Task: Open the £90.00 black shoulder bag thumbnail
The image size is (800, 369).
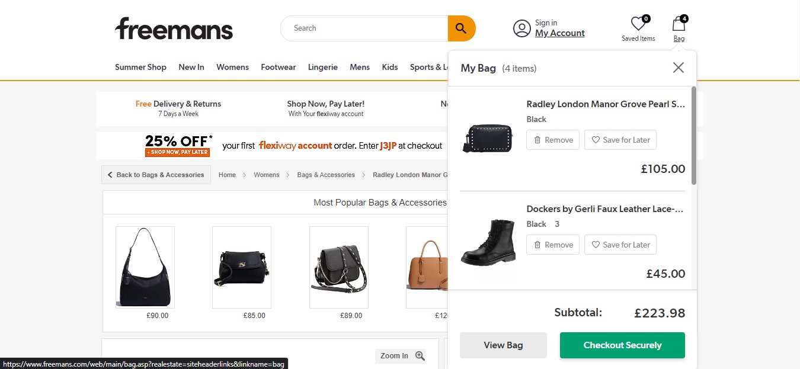Action: click(x=145, y=267)
